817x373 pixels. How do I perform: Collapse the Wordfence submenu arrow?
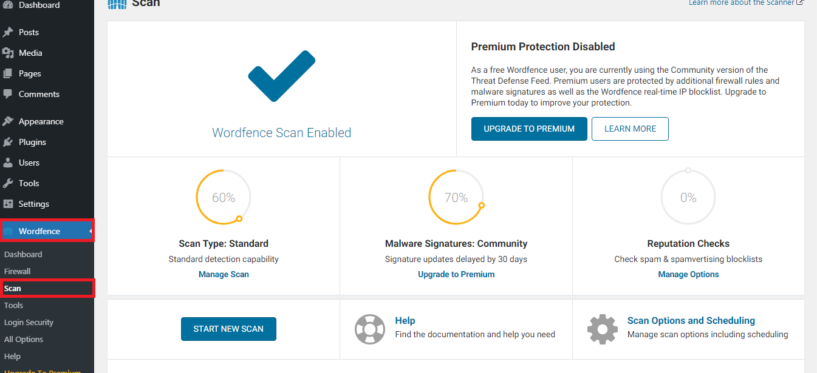pyautogui.click(x=91, y=231)
